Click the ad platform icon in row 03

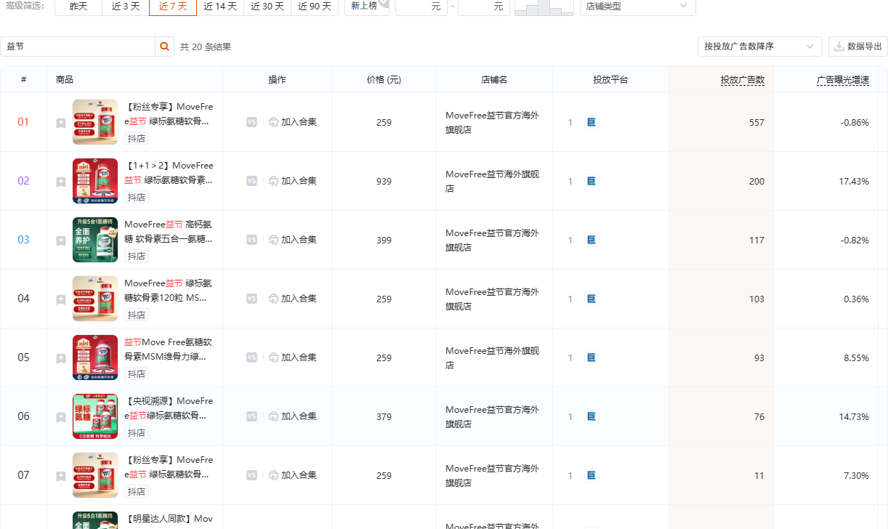tap(592, 240)
